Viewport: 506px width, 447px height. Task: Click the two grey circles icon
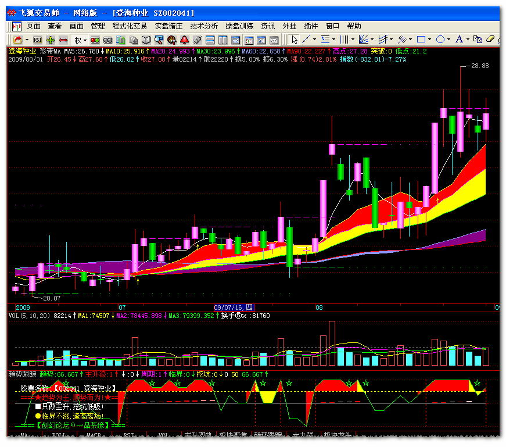pyautogui.click(x=108, y=40)
